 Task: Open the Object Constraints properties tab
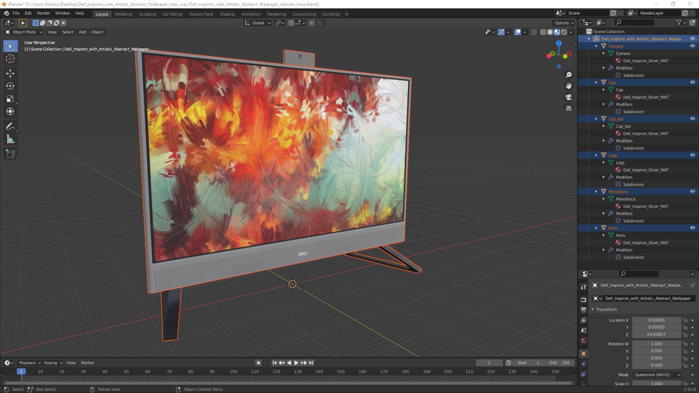coord(584,374)
